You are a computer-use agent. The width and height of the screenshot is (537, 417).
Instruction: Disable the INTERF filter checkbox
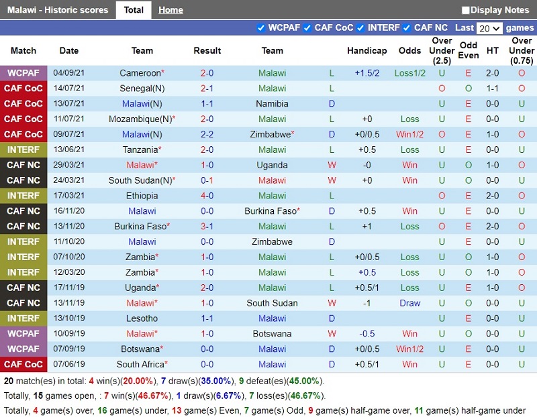point(360,27)
